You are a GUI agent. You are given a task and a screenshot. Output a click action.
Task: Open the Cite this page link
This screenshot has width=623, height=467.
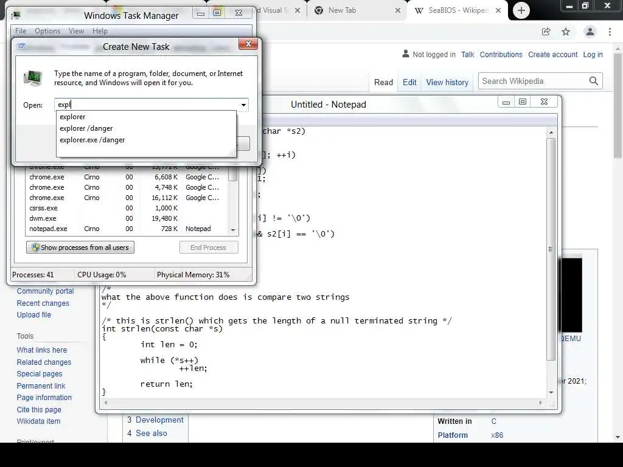(x=39, y=409)
